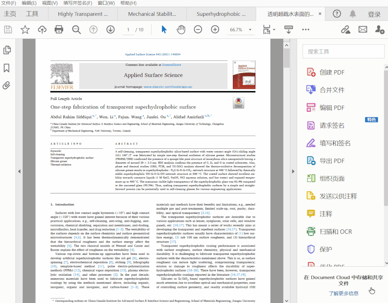
Task: Share a link to this file
Action: tap(346, 30)
